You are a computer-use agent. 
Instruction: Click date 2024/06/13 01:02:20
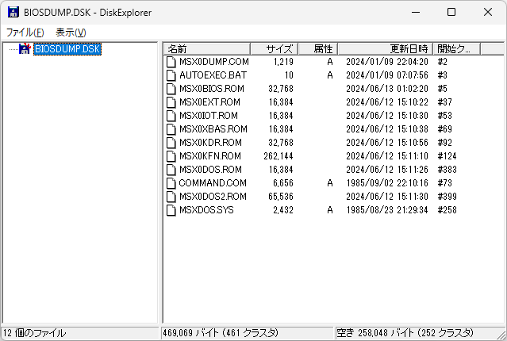(387, 89)
